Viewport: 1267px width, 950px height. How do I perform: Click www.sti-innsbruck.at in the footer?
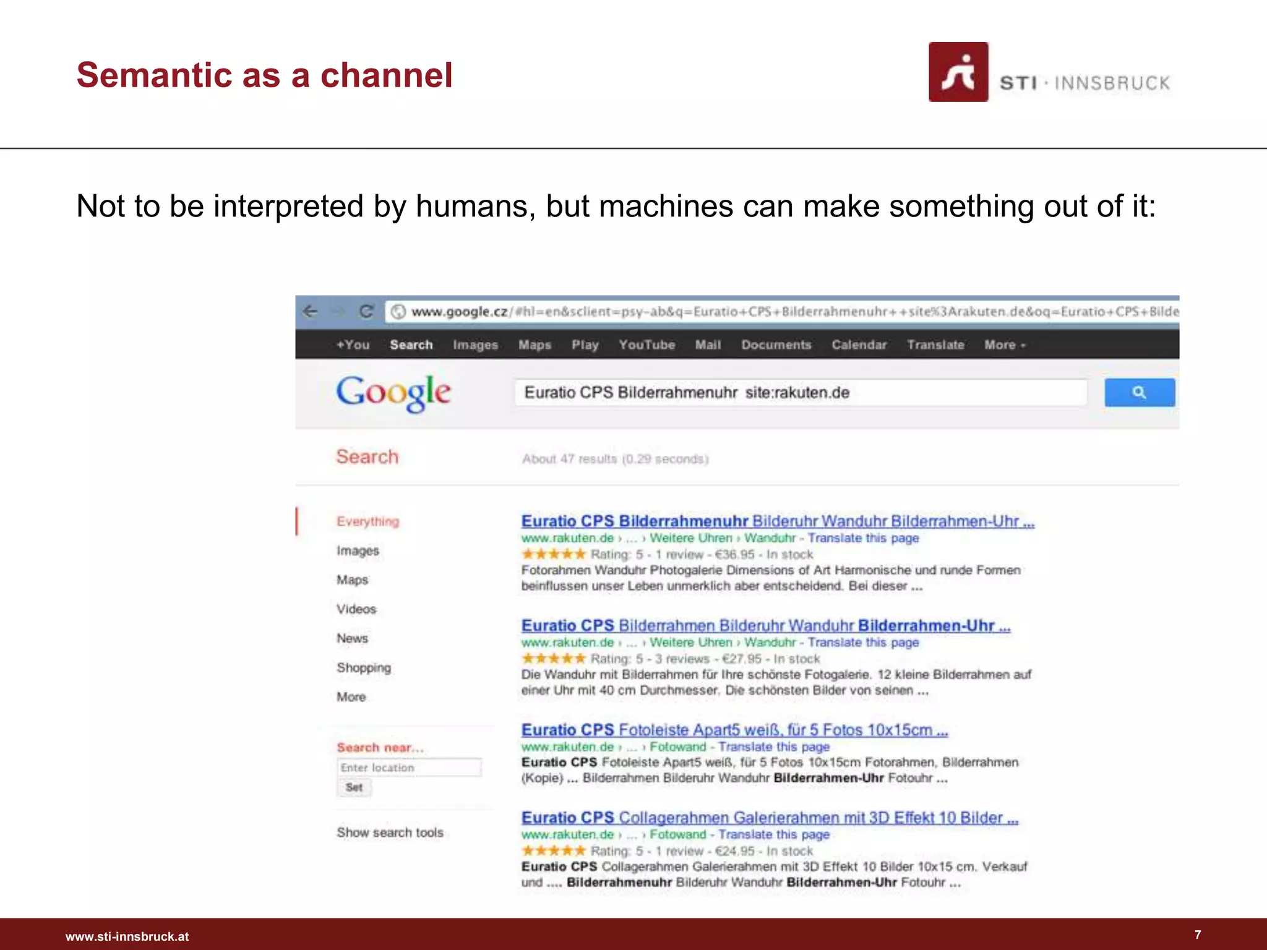(x=127, y=936)
